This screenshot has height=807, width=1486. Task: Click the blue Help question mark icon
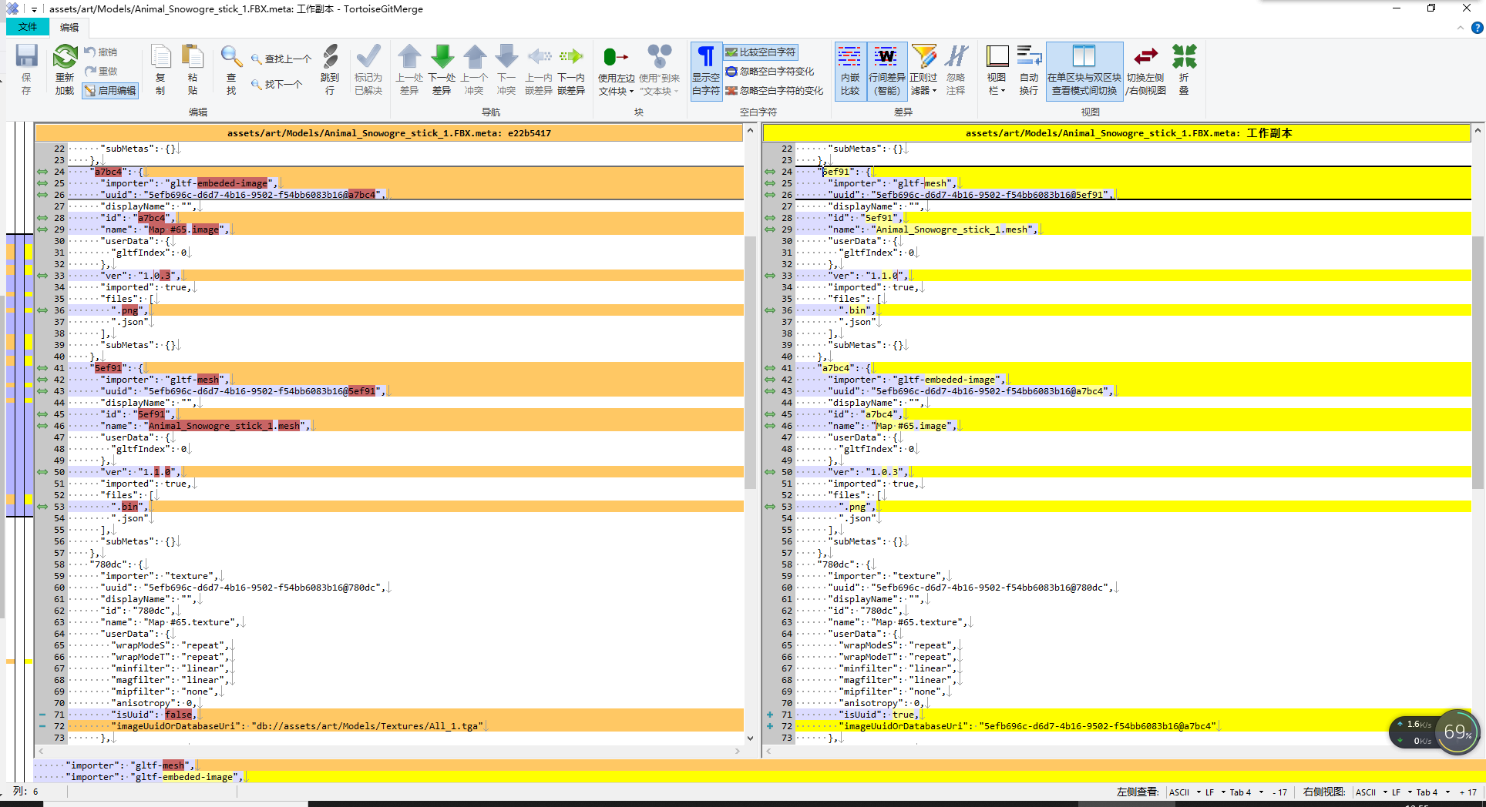pos(1477,28)
